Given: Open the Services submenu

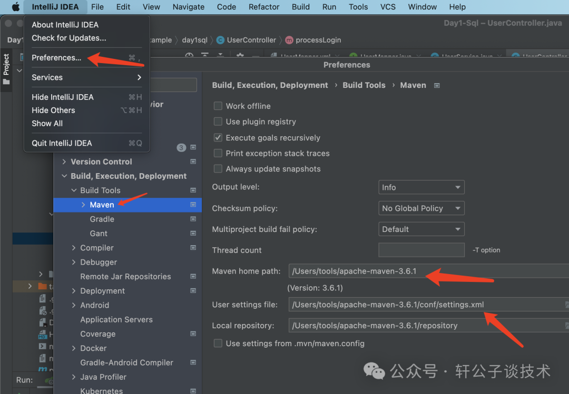Looking at the screenshot, I should (86, 77).
